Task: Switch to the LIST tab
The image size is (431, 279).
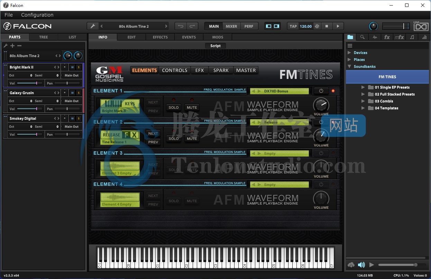Action: point(72,37)
